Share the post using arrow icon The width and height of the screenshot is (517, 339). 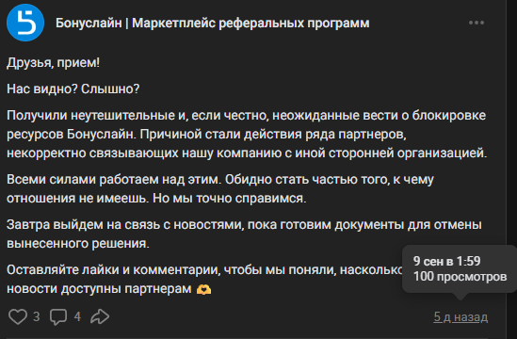click(100, 316)
